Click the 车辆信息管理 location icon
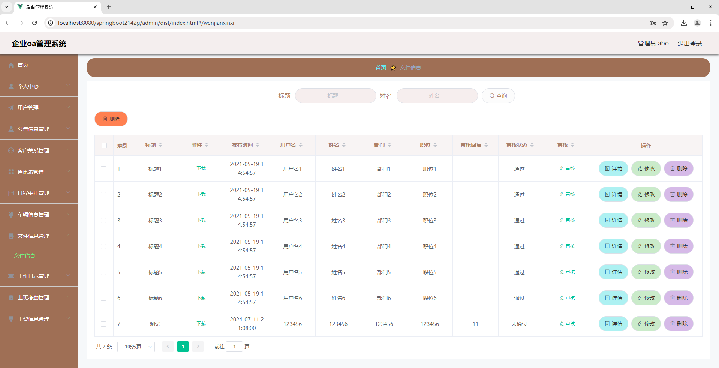This screenshot has height=368, width=719. pyautogui.click(x=11, y=214)
